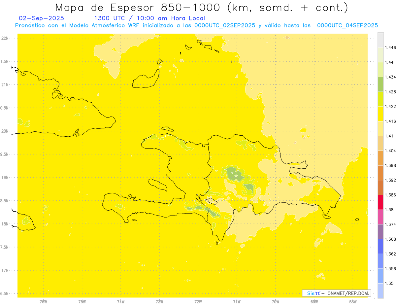Click the colorbar value "1.422"
This screenshot has width=396, height=306.
(391, 107)
